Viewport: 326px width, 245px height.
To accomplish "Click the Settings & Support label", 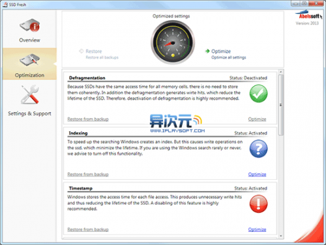I will point(29,113).
